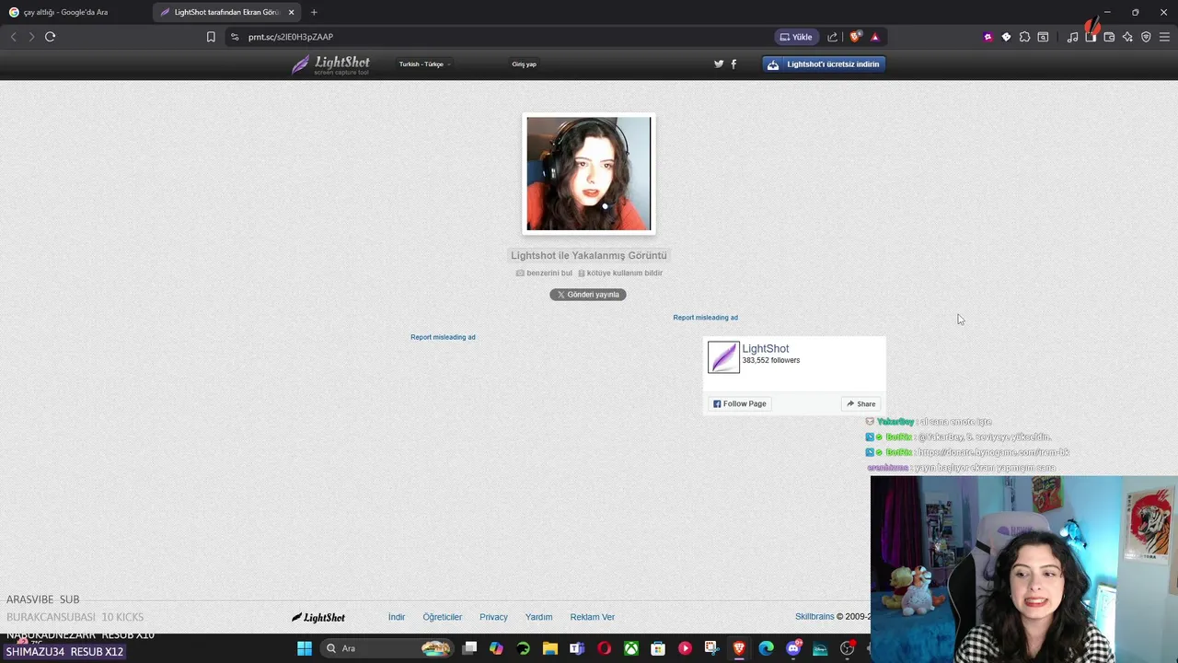This screenshot has height=663, width=1178.
Task: Open the Turkish - Türkçe language dropdown
Action: click(x=424, y=64)
